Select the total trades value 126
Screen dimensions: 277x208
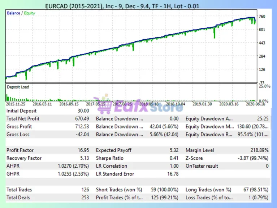(x=85, y=190)
